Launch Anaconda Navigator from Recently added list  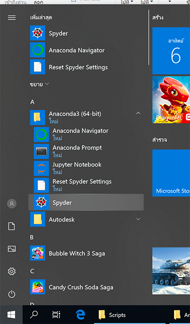[x=86, y=50]
